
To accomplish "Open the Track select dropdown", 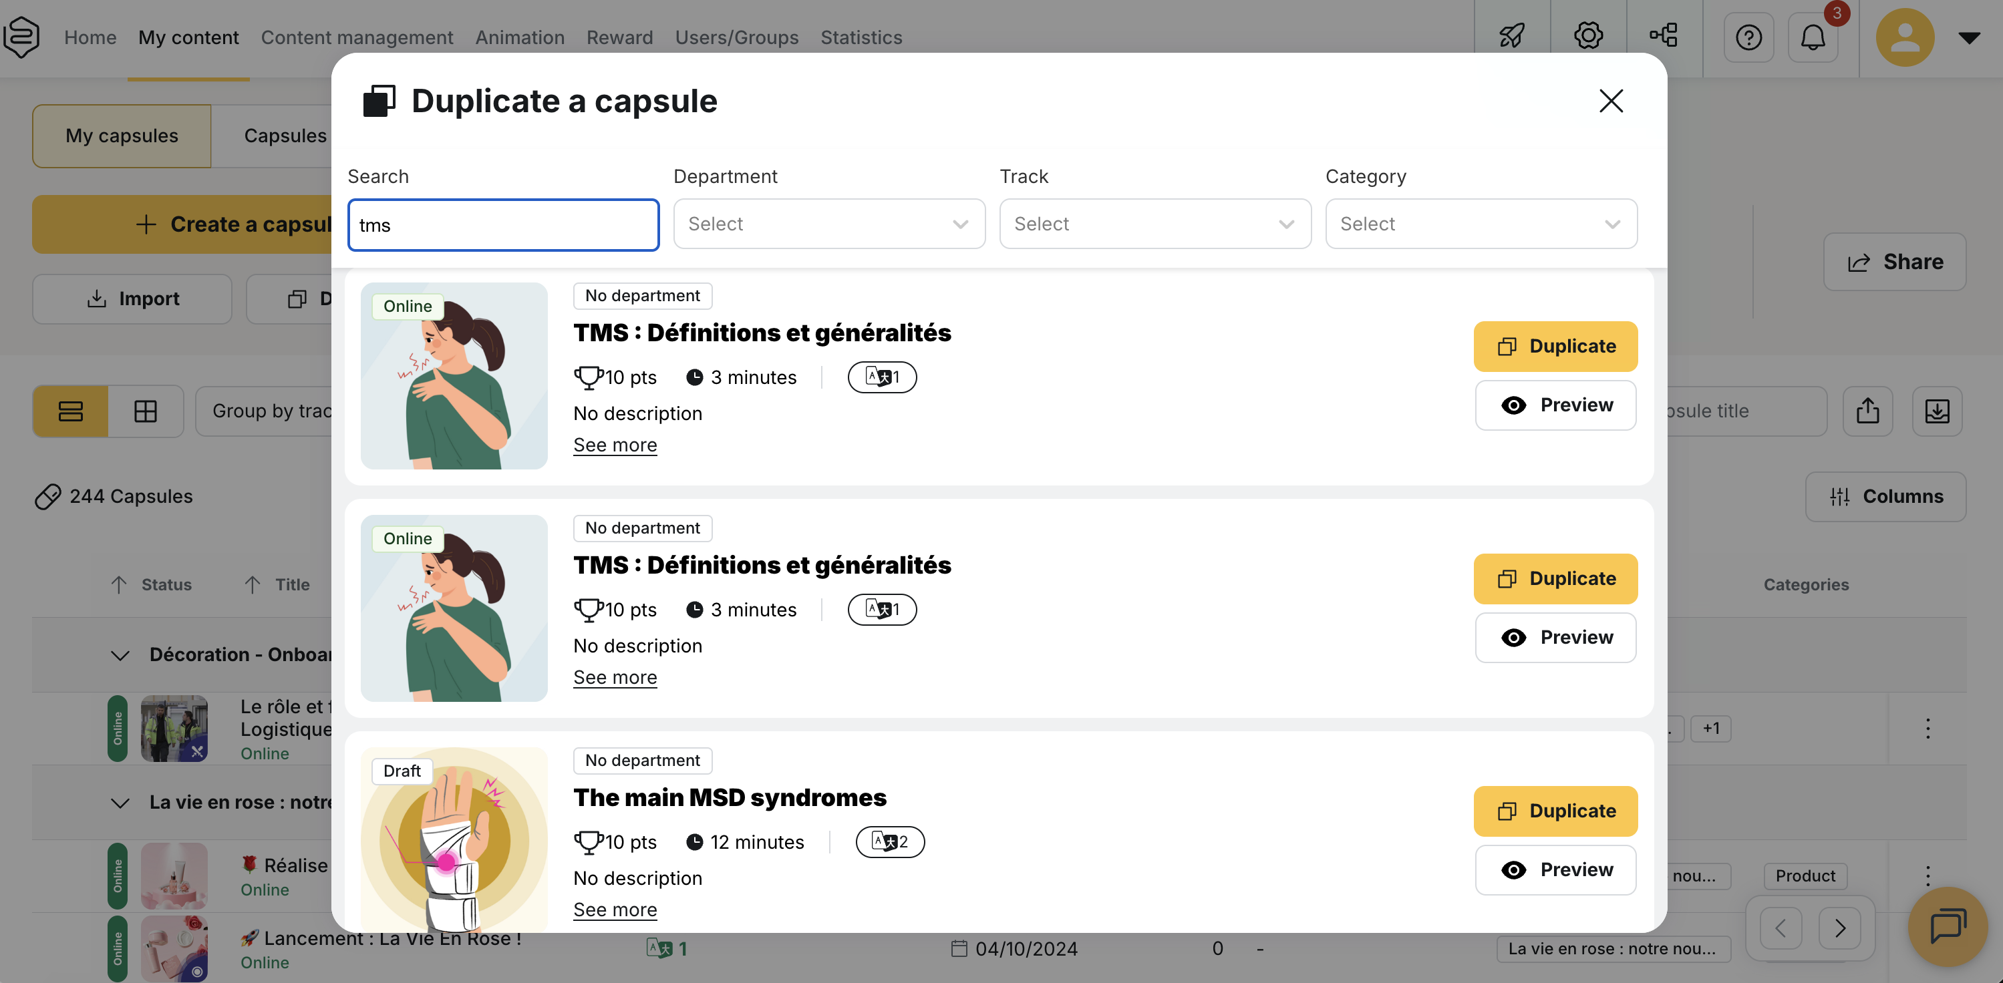I will [1154, 224].
